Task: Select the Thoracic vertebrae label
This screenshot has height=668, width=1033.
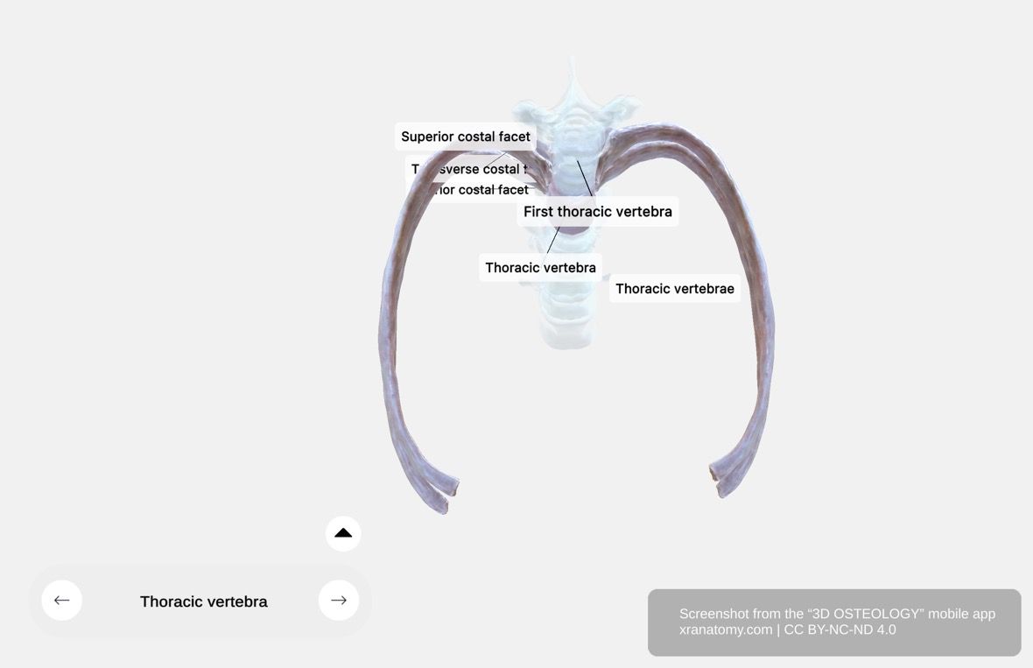Action: [x=674, y=288]
